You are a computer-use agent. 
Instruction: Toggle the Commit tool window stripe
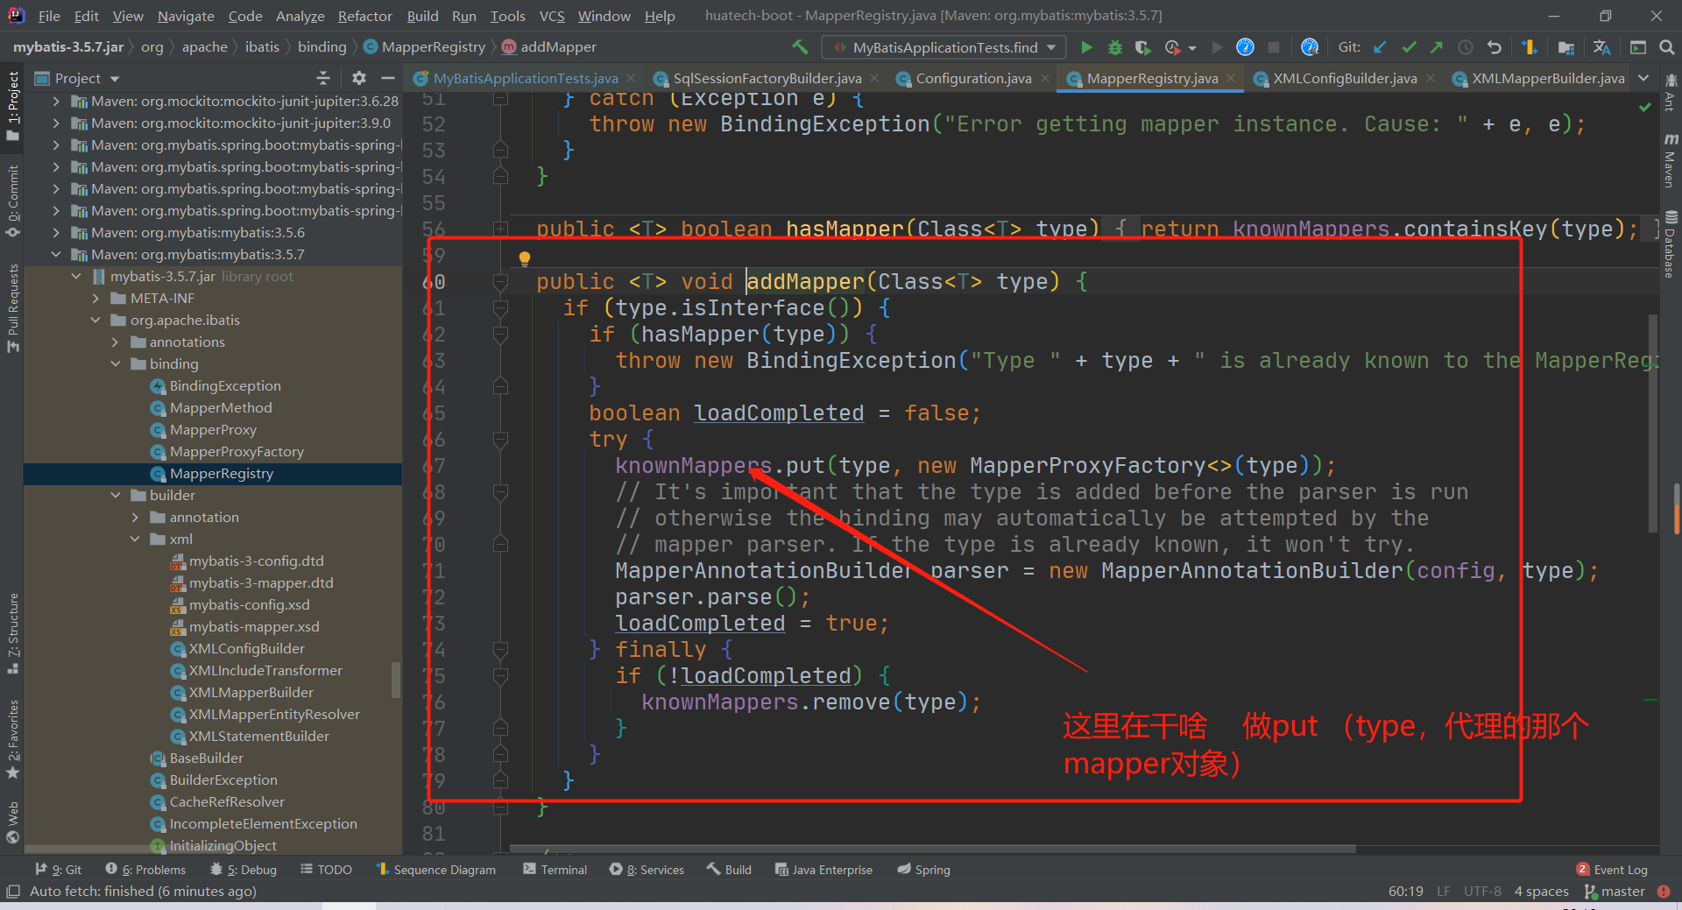coord(12,201)
